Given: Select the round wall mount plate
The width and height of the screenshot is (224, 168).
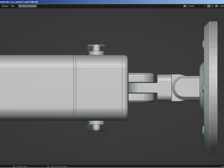Looking at the screenshot, I should pos(211,88).
